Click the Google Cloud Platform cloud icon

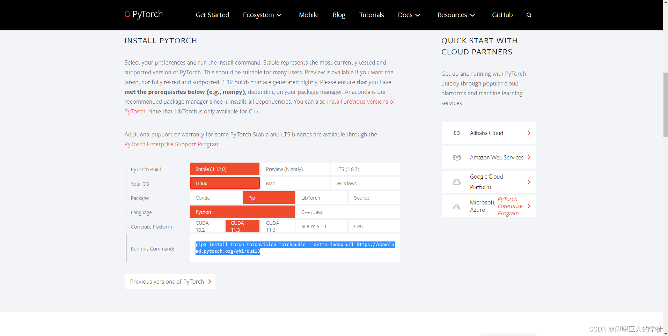(x=456, y=182)
